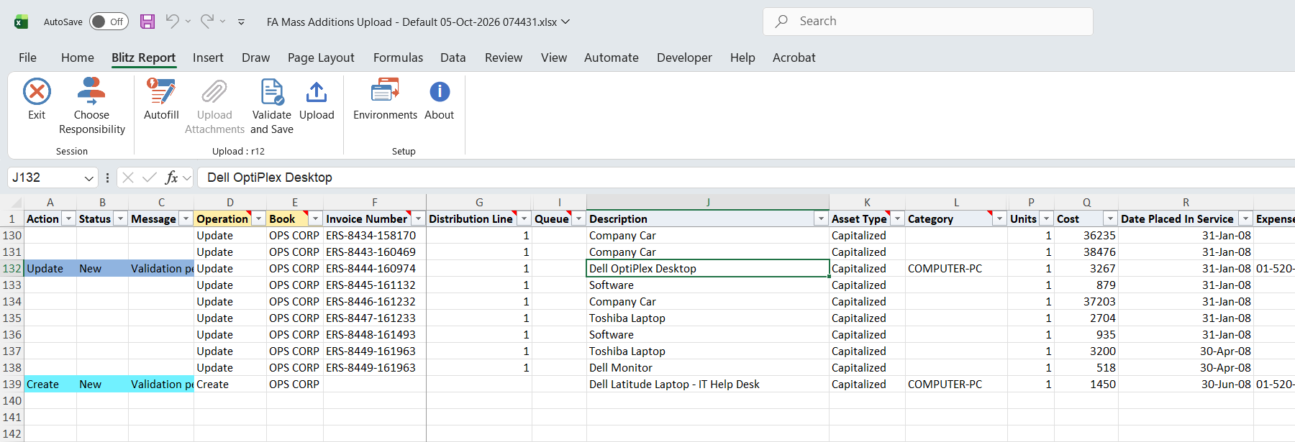The width and height of the screenshot is (1295, 442).
Task: Open the Action column filter dropdown
Action: coord(68,218)
